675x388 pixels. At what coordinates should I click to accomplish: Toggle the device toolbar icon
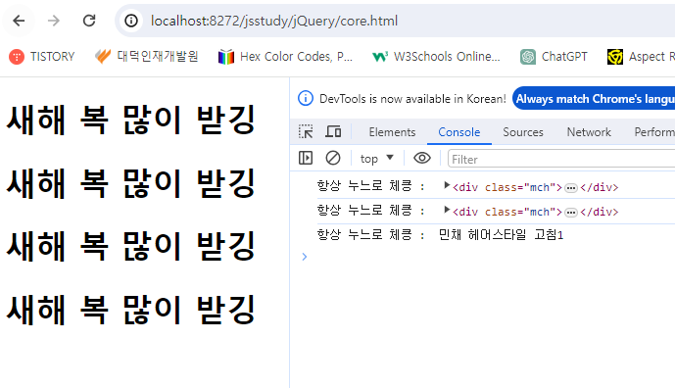[333, 131]
